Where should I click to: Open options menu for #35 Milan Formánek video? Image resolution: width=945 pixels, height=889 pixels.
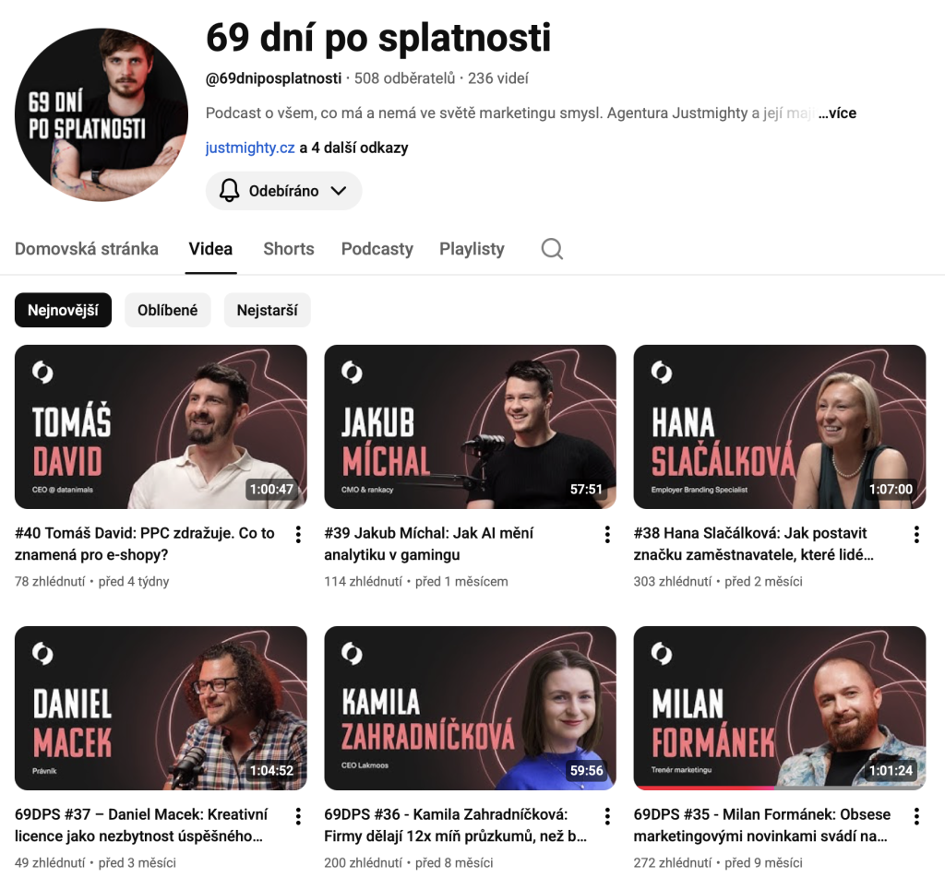[916, 816]
